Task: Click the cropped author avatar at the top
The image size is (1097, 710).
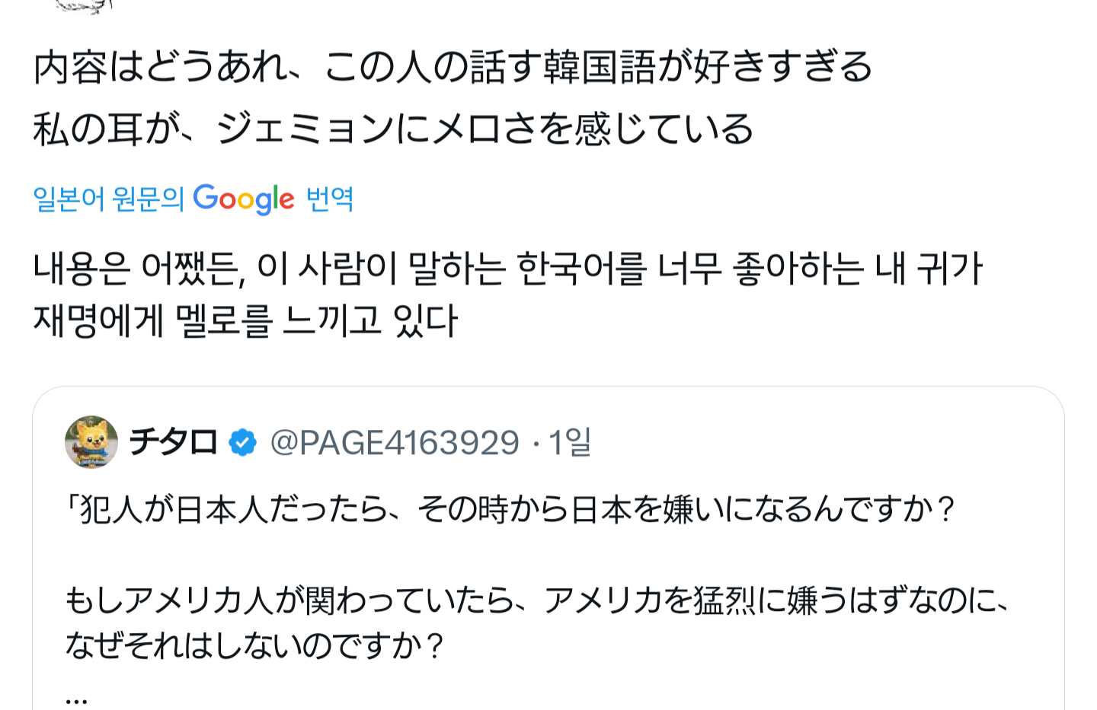Action: (85, 6)
